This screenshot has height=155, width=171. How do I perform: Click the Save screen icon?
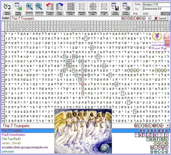(x=115, y=7)
